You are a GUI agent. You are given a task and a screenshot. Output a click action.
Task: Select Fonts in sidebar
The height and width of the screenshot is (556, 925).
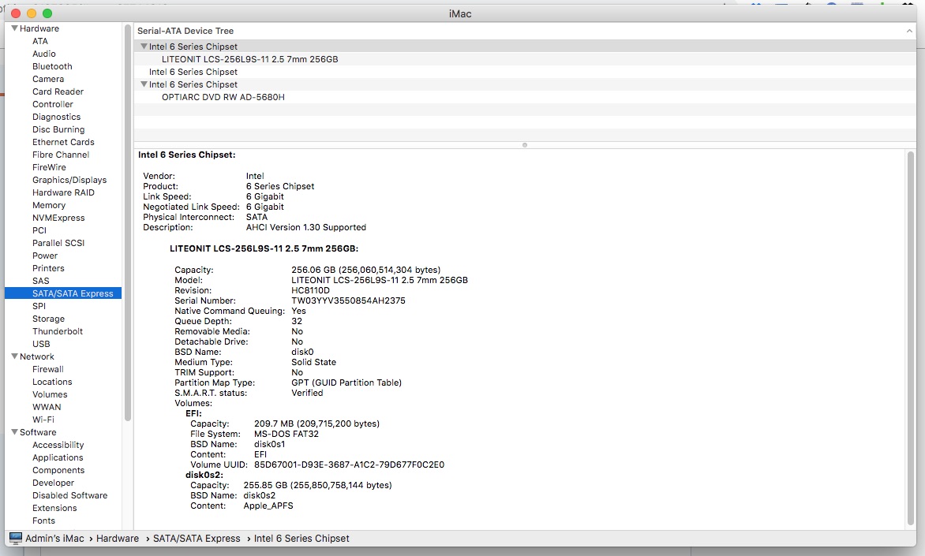point(43,521)
